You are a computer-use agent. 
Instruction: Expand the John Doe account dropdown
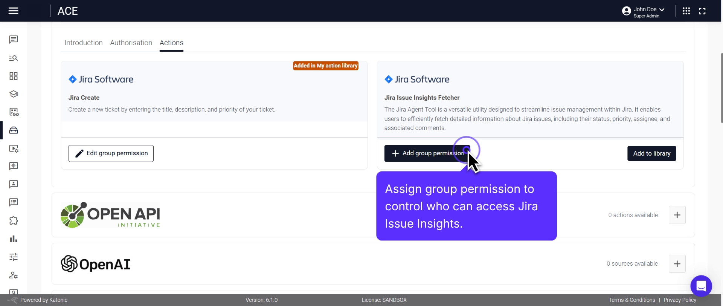click(662, 9)
